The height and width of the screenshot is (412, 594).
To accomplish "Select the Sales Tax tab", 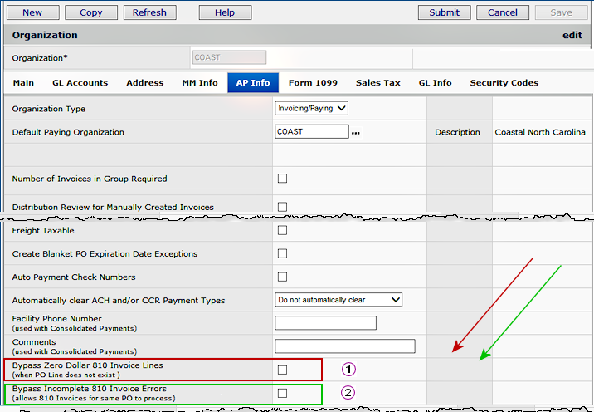I will [378, 83].
